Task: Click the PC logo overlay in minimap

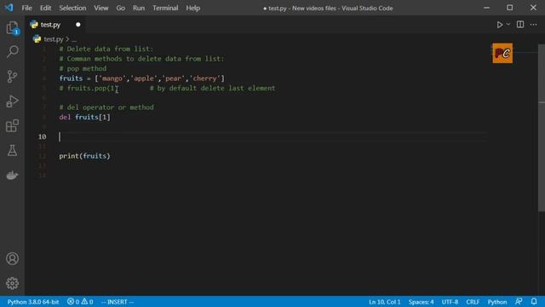Action: [502, 53]
